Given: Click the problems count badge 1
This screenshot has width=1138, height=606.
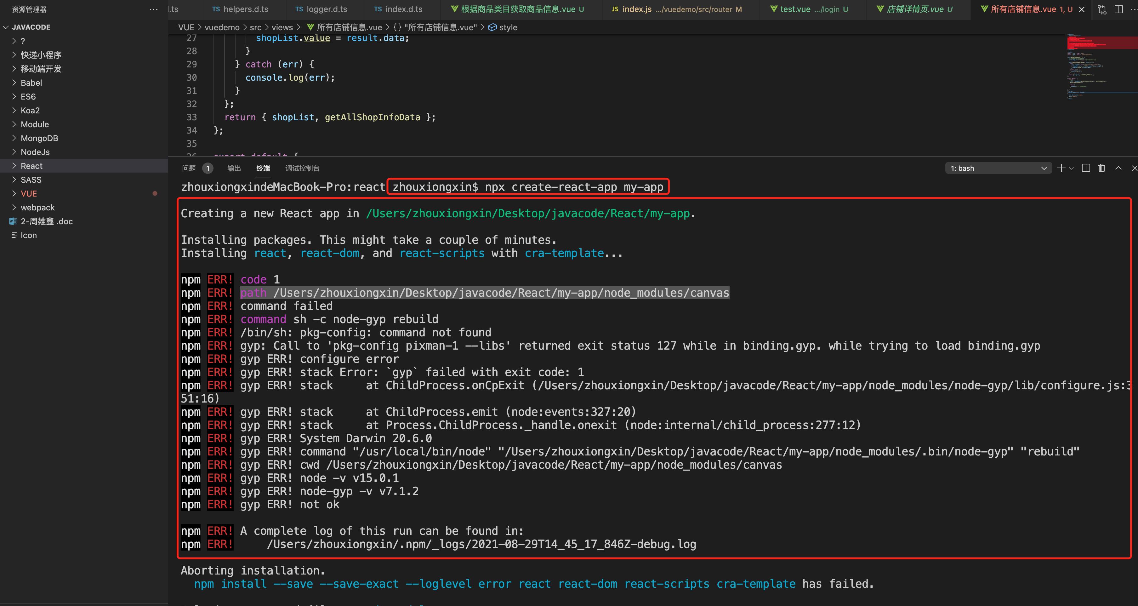Looking at the screenshot, I should pos(208,168).
